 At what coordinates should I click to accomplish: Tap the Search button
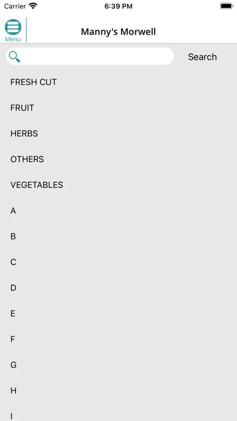tap(203, 57)
